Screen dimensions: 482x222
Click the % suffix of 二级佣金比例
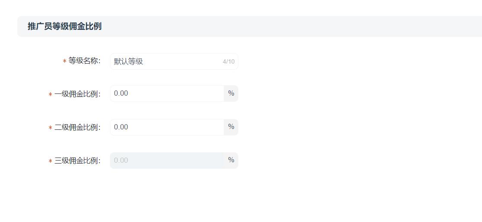(x=231, y=127)
